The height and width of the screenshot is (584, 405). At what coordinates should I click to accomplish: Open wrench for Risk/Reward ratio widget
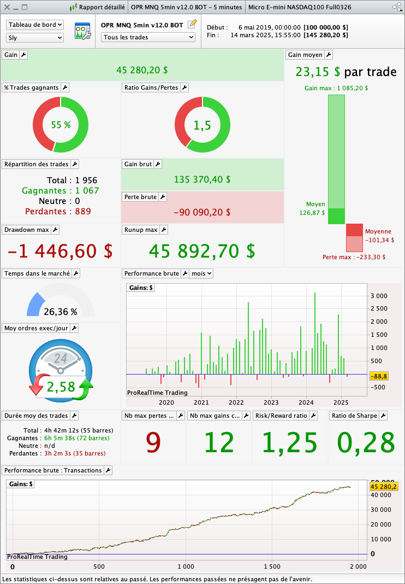(x=313, y=416)
